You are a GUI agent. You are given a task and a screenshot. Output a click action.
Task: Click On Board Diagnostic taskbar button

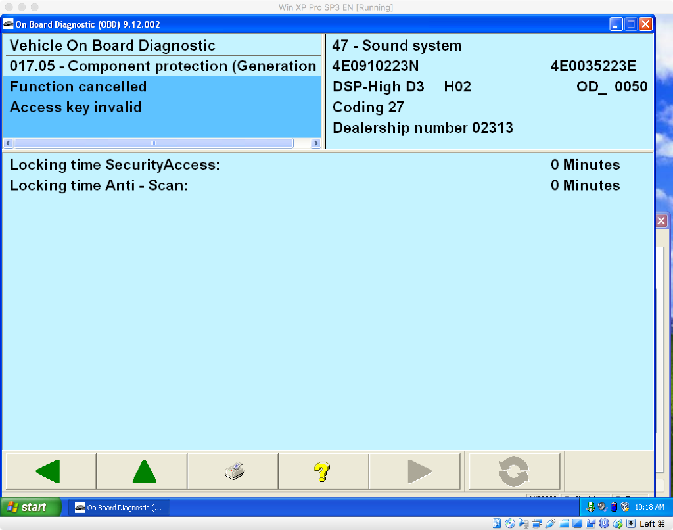(x=119, y=507)
